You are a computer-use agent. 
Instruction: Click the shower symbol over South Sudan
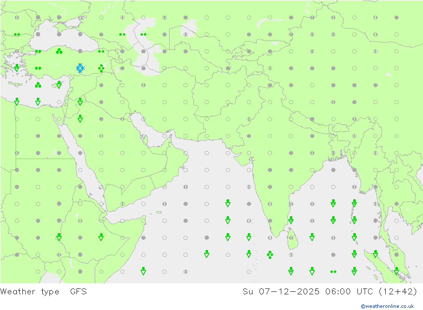point(59,237)
